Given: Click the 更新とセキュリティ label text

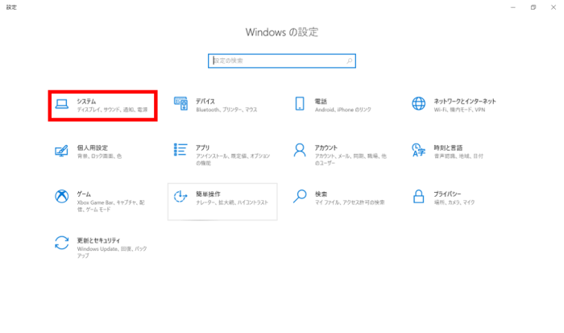Looking at the screenshot, I should [98, 240].
